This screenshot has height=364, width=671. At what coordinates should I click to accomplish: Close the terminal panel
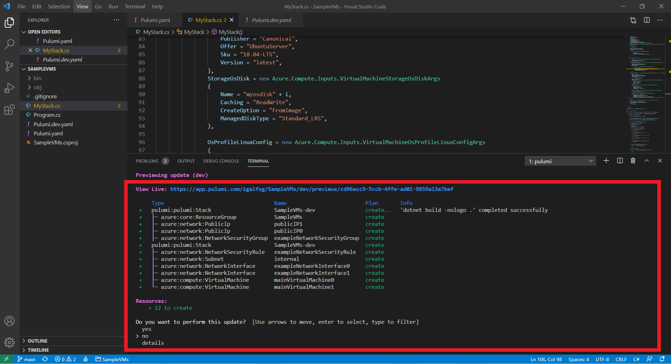point(660,161)
